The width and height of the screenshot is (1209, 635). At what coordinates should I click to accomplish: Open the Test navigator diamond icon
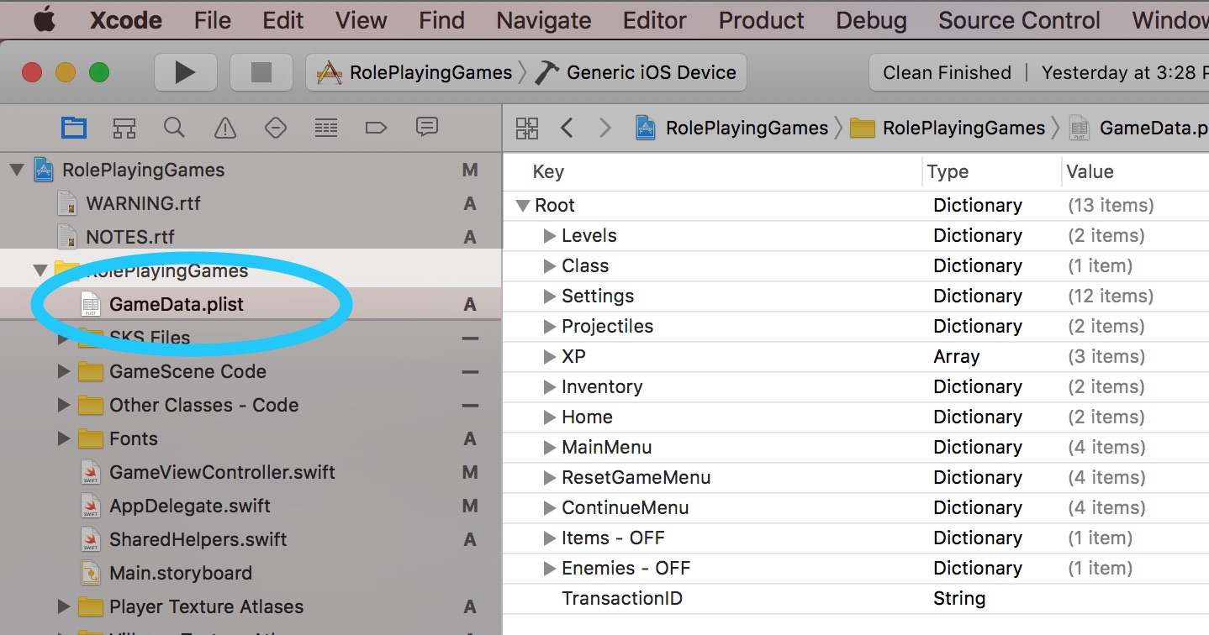click(275, 127)
